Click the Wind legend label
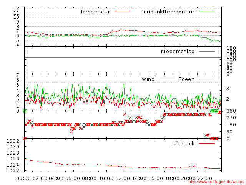This screenshot has height=185, width=246. click(x=148, y=79)
